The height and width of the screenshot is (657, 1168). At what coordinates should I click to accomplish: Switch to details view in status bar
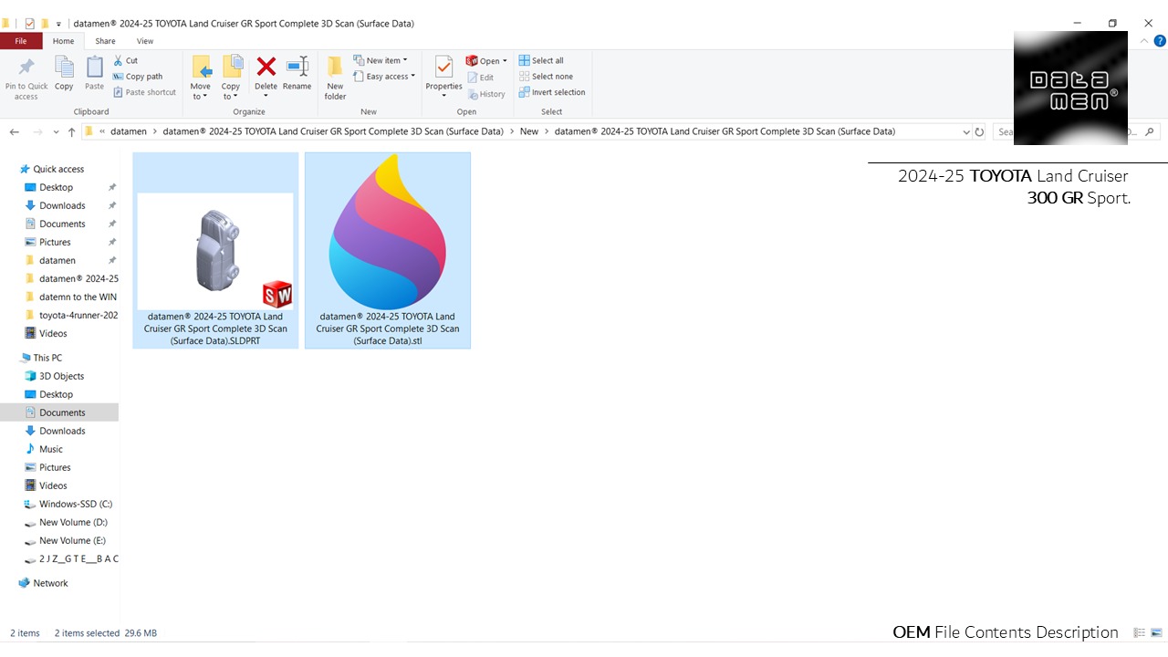coord(1139,632)
